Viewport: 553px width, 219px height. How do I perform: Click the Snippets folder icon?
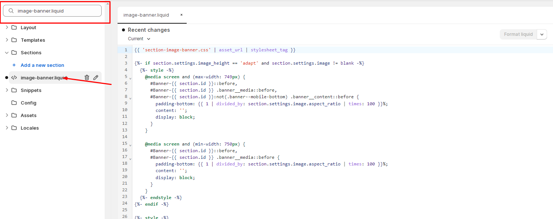click(x=14, y=90)
